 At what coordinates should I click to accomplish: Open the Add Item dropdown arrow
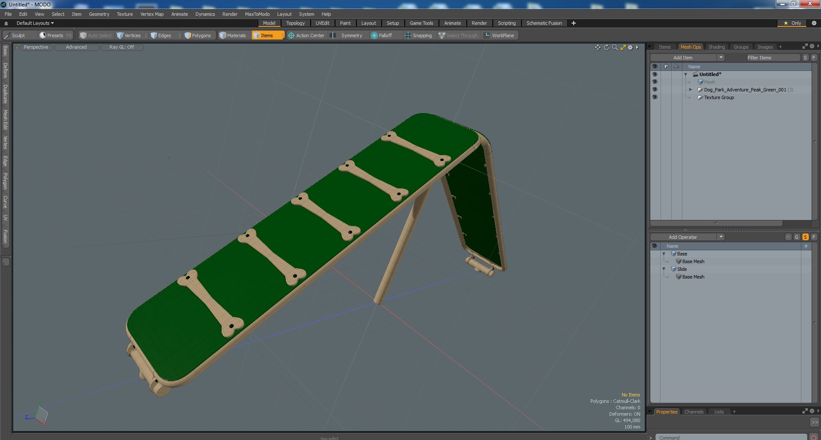[721, 58]
